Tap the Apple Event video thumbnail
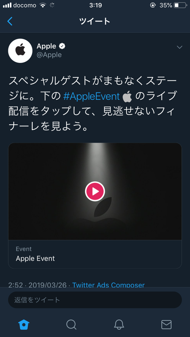This screenshot has width=190, height=337. click(95, 191)
